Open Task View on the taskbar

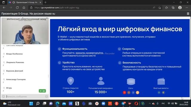tap(44, 104)
